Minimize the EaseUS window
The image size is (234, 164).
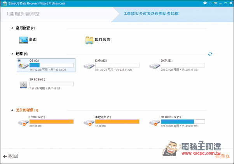click(220, 3)
